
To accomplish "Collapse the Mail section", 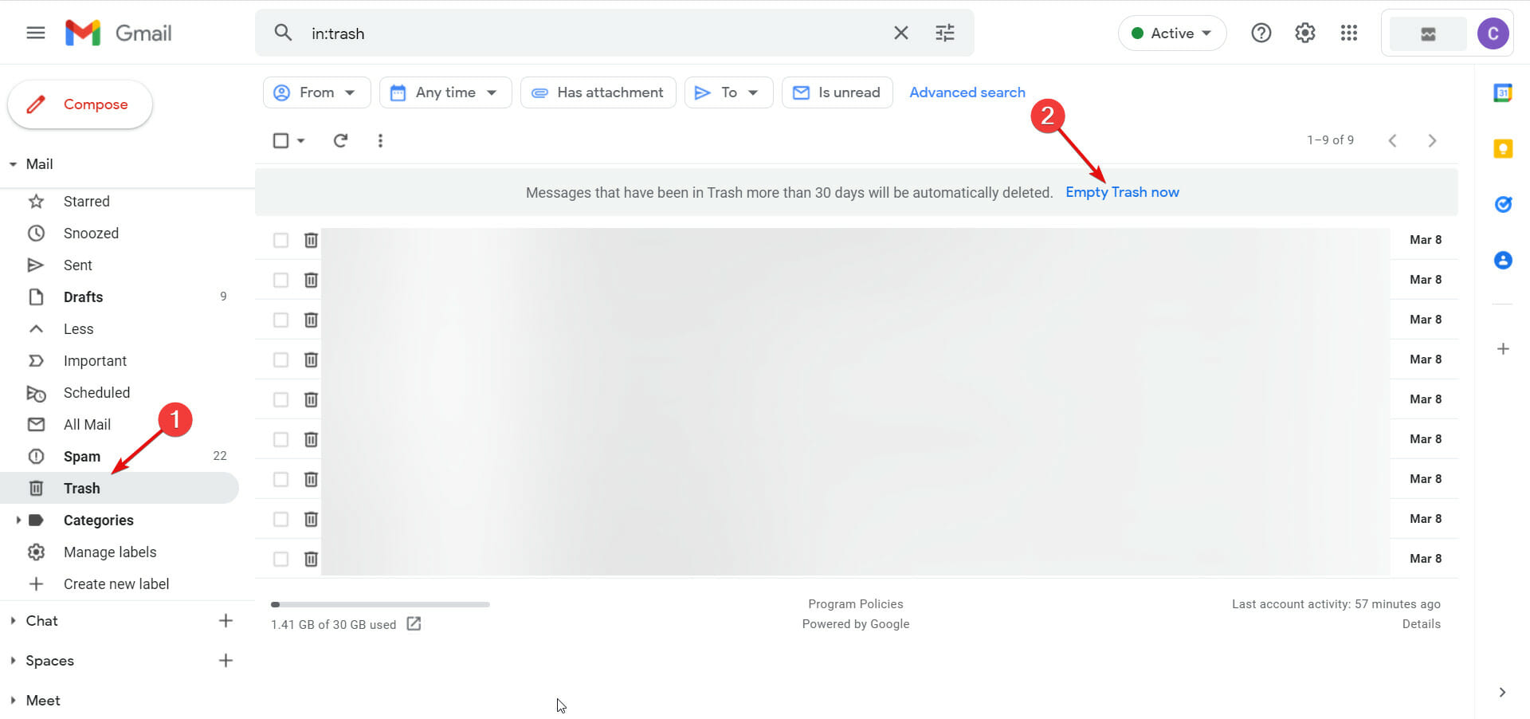I will [x=13, y=164].
